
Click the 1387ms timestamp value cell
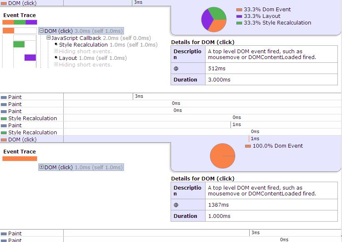(x=271, y=205)
